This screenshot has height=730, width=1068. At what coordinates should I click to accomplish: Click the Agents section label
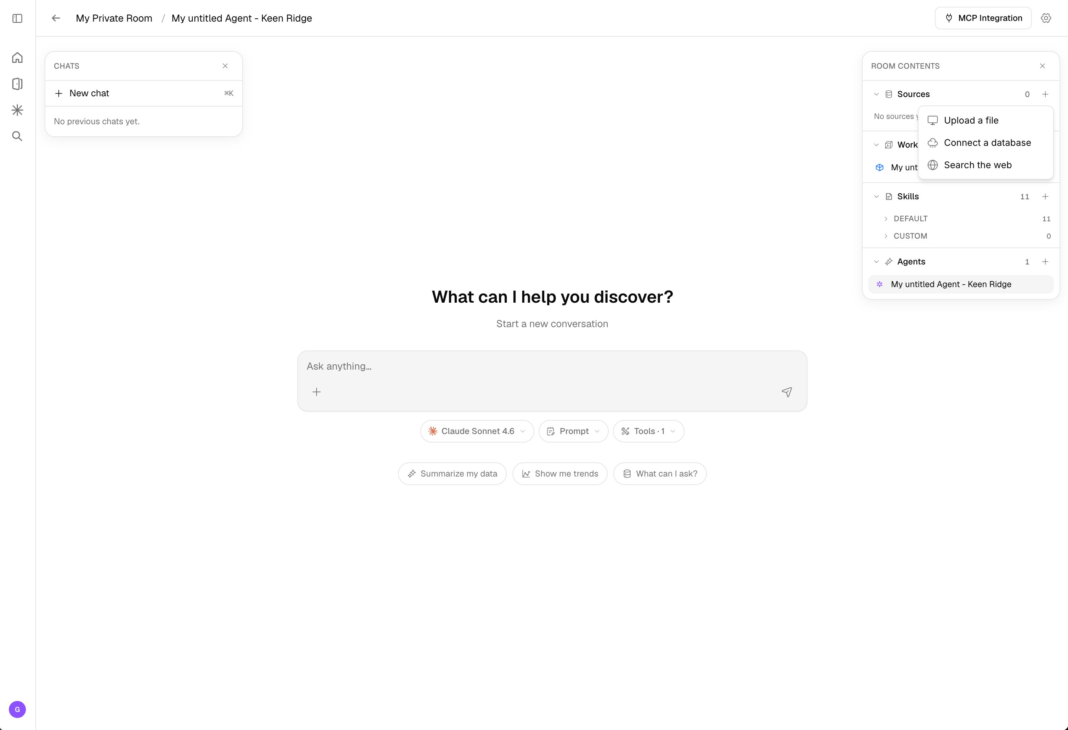[x=911, y=262]
